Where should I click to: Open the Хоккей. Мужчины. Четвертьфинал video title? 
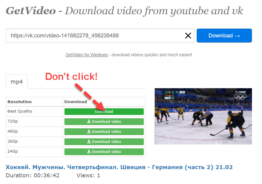tap(119, 167)
